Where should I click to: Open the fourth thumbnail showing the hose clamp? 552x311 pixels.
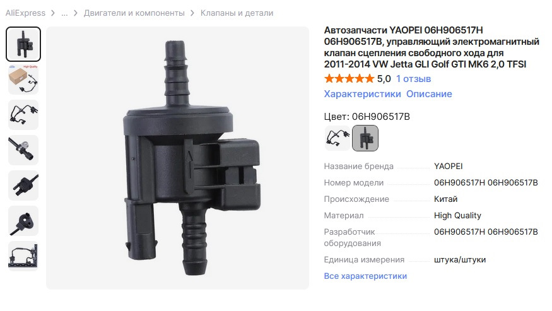[23, 150]
